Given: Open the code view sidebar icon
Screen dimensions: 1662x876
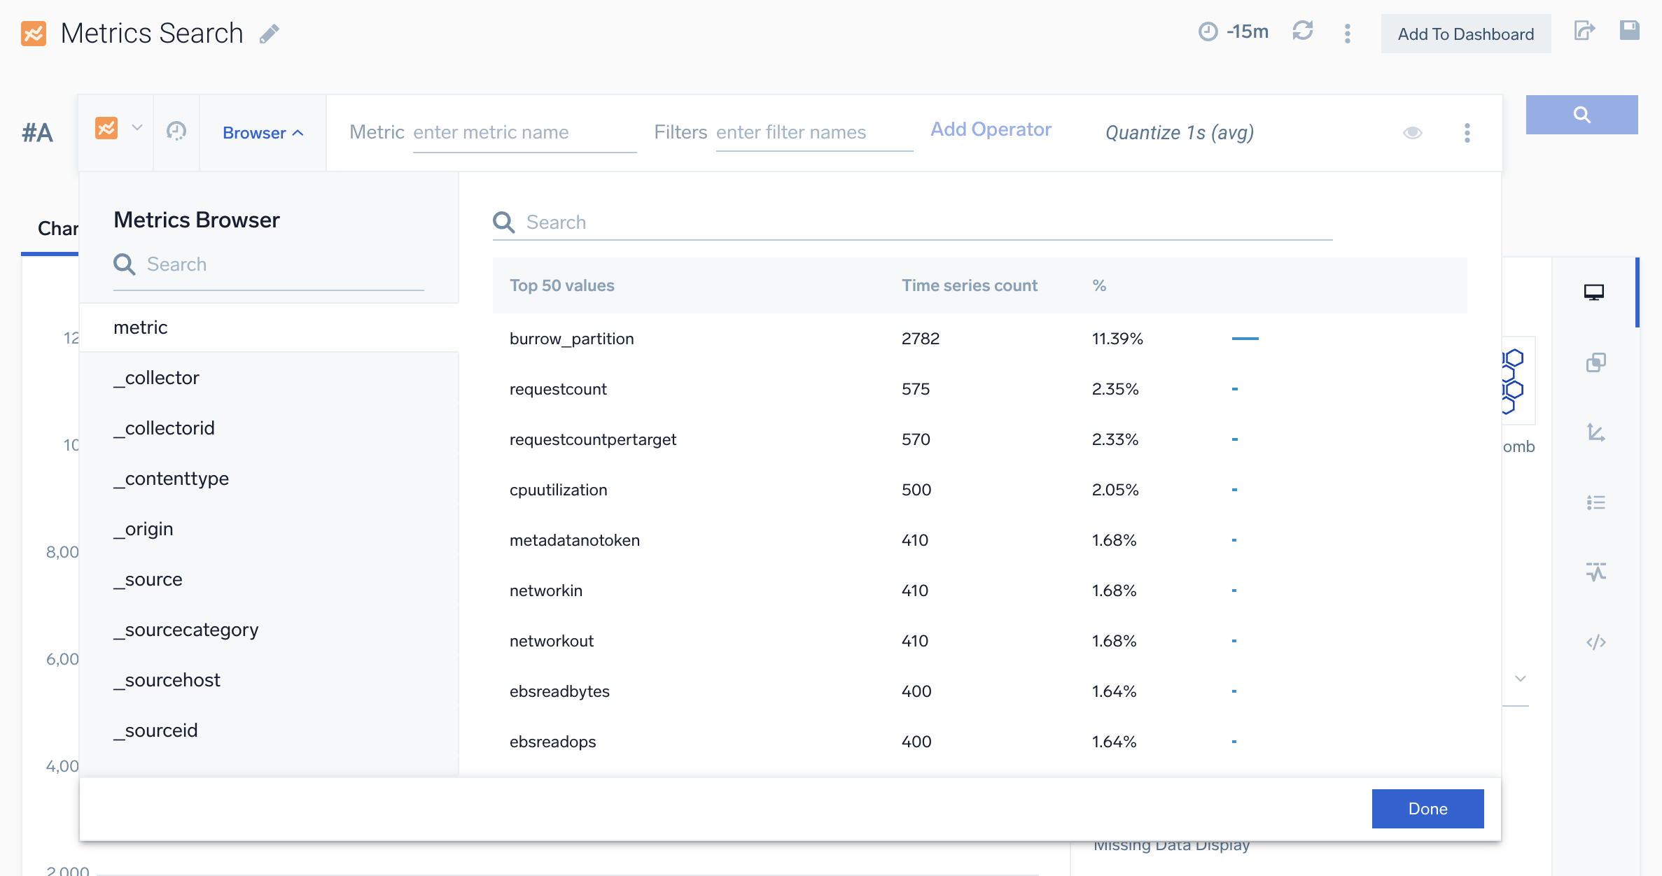Looking at the screenshot, I should coord(1595,642).
